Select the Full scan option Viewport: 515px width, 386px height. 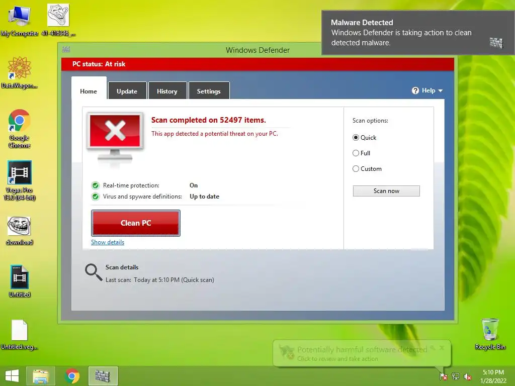point(356,153)
